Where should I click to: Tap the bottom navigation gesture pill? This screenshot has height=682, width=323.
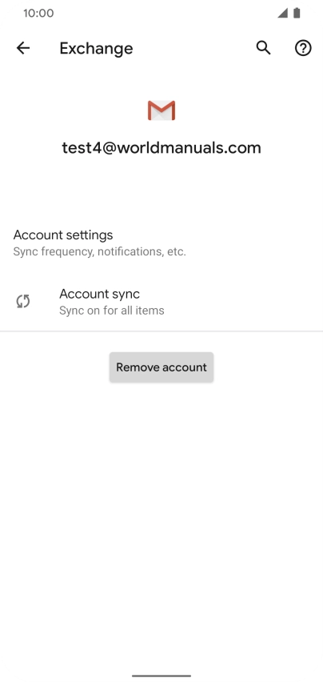click(161, 676)
